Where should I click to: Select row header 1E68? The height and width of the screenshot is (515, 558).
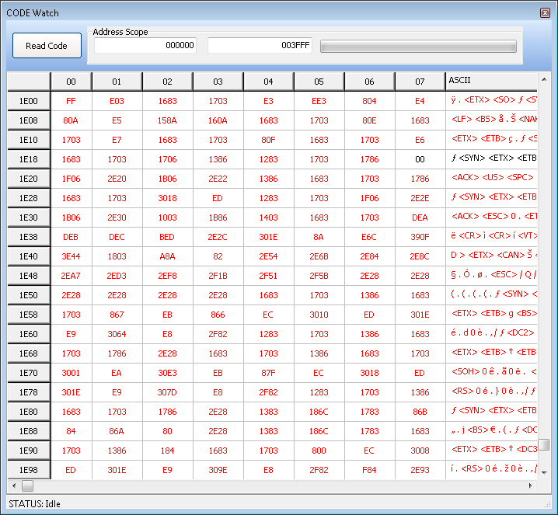pos(29,353)
